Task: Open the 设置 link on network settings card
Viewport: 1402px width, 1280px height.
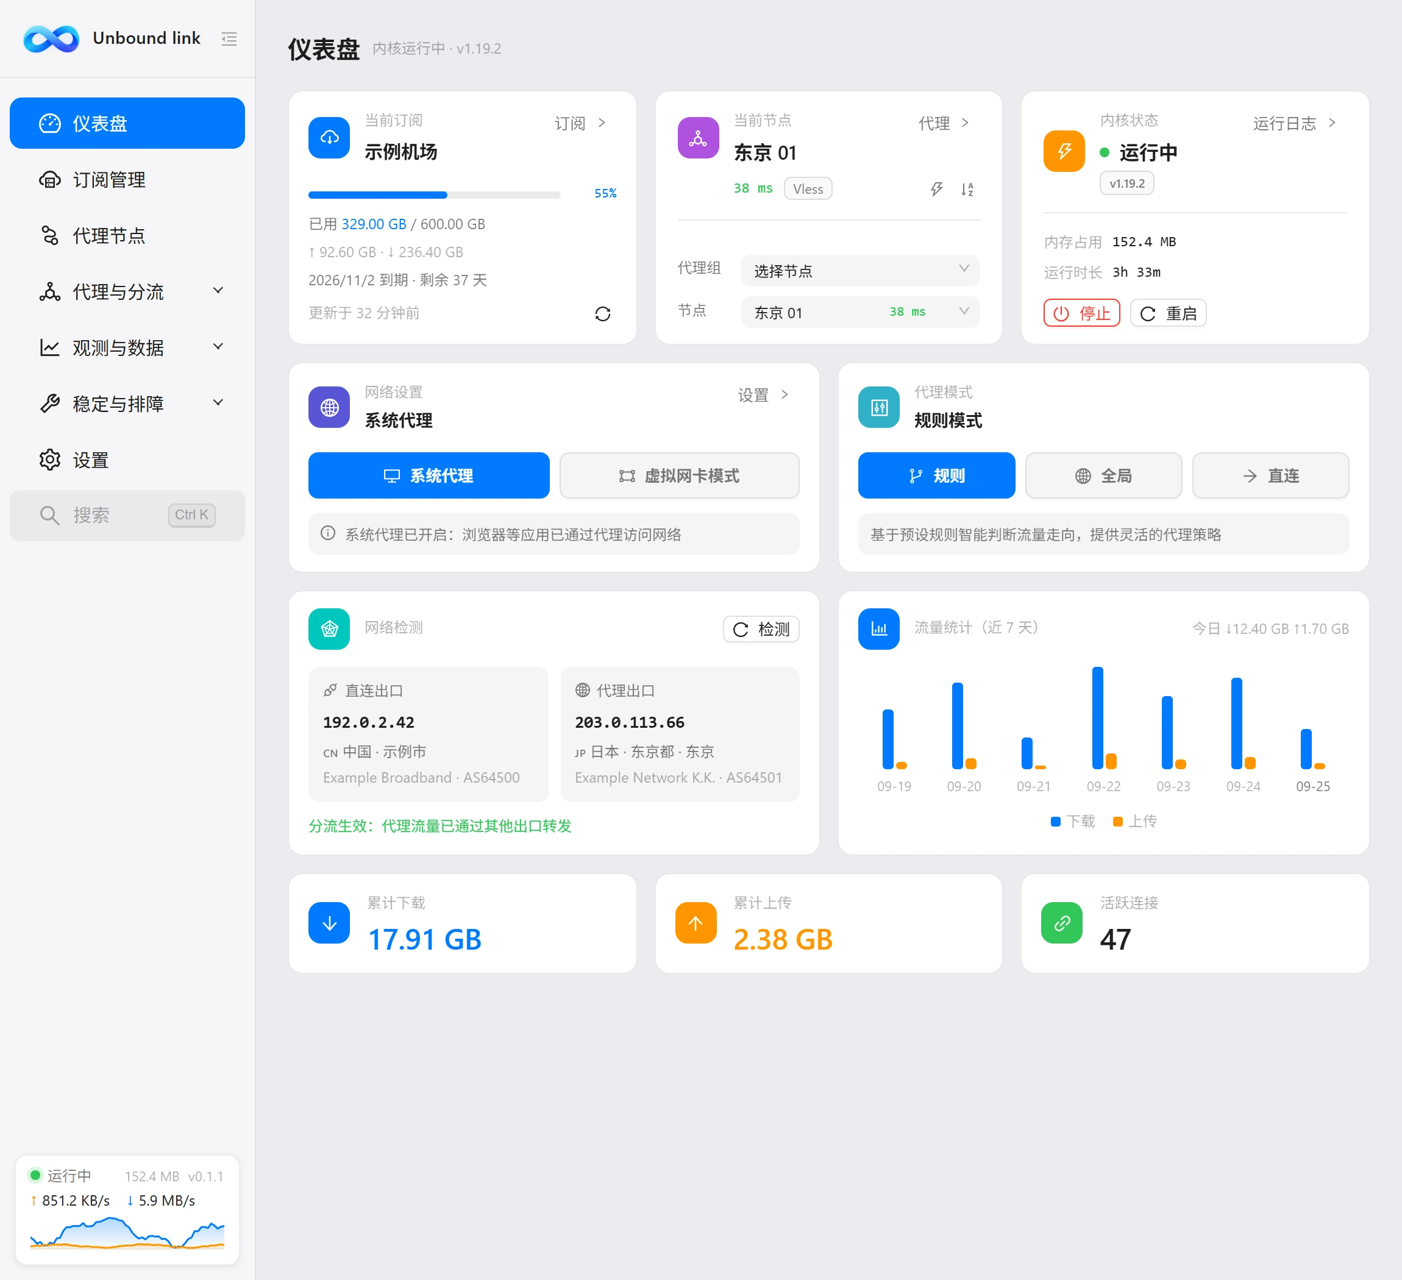Action: tap(763, 395)
